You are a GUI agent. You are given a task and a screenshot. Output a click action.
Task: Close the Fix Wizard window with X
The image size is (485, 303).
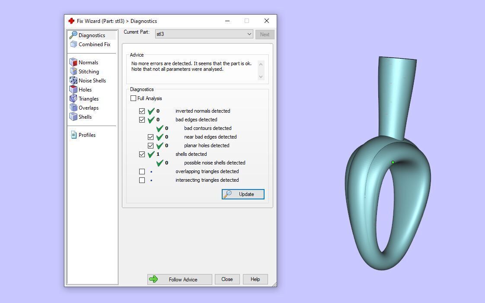pyautogui.click(x=267, y=21)
